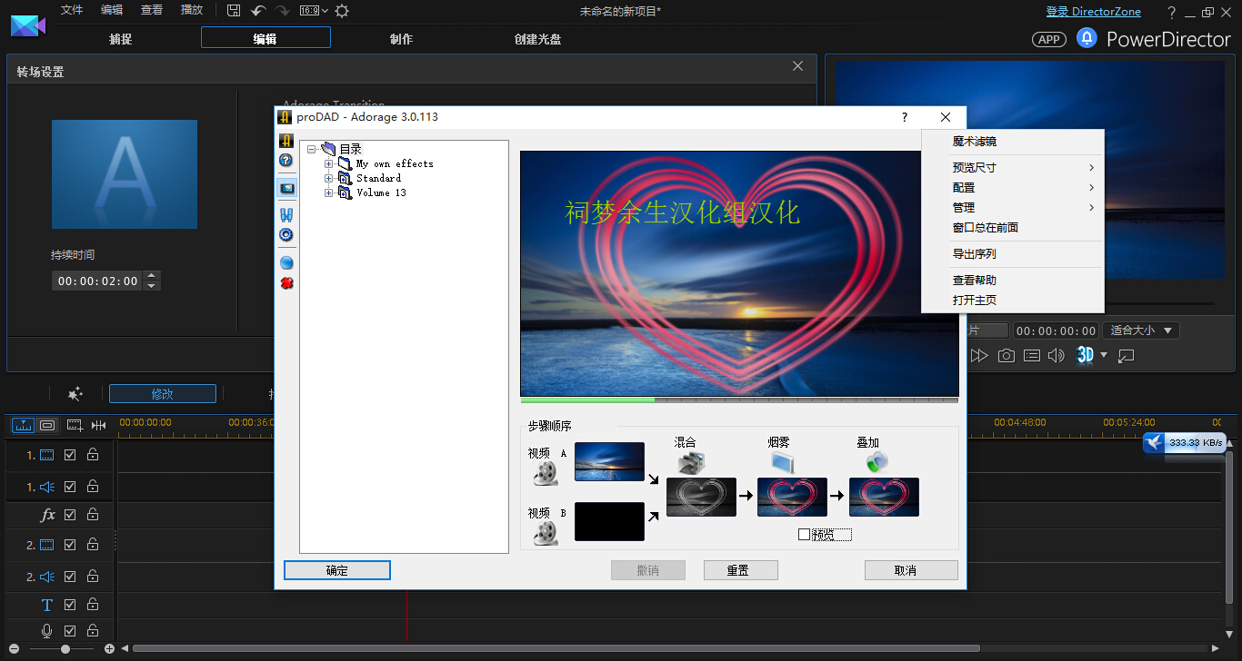Open the 16:9 aspect ratio dropdown
Screen dimensions: 1242x661
[x=313, y=11]
